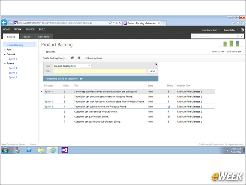Image resolution: width=246 pixels, height=185 pixels.
Task: Go to BUILD hub
Action: (42, 29)
